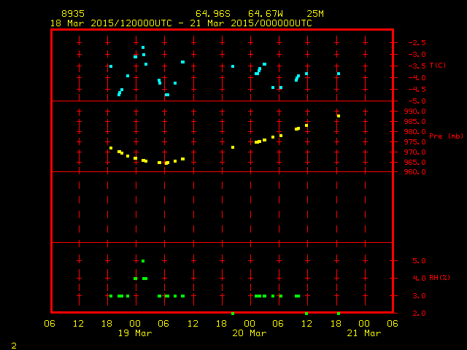The height and width of the screenshot is (350, 467).
Task: Click the green humidity point at 5.0
Action: 143,261
